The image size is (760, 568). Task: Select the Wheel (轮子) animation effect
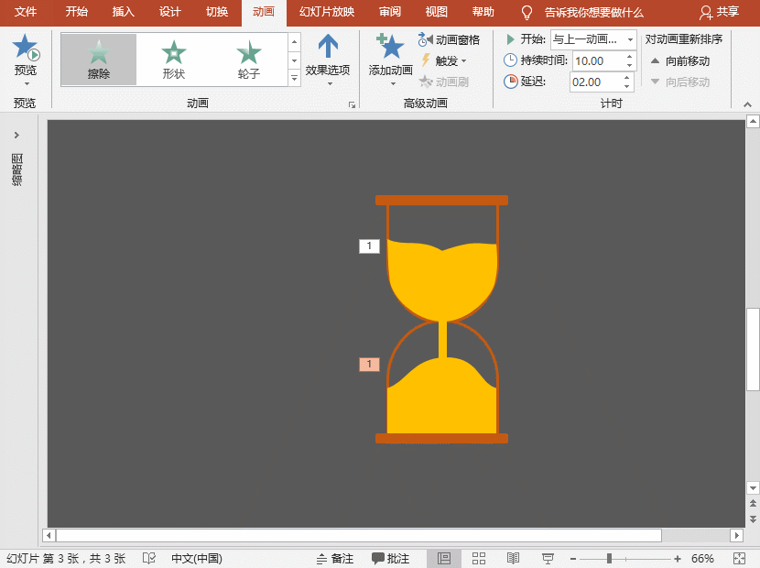(x=249, y=60)
